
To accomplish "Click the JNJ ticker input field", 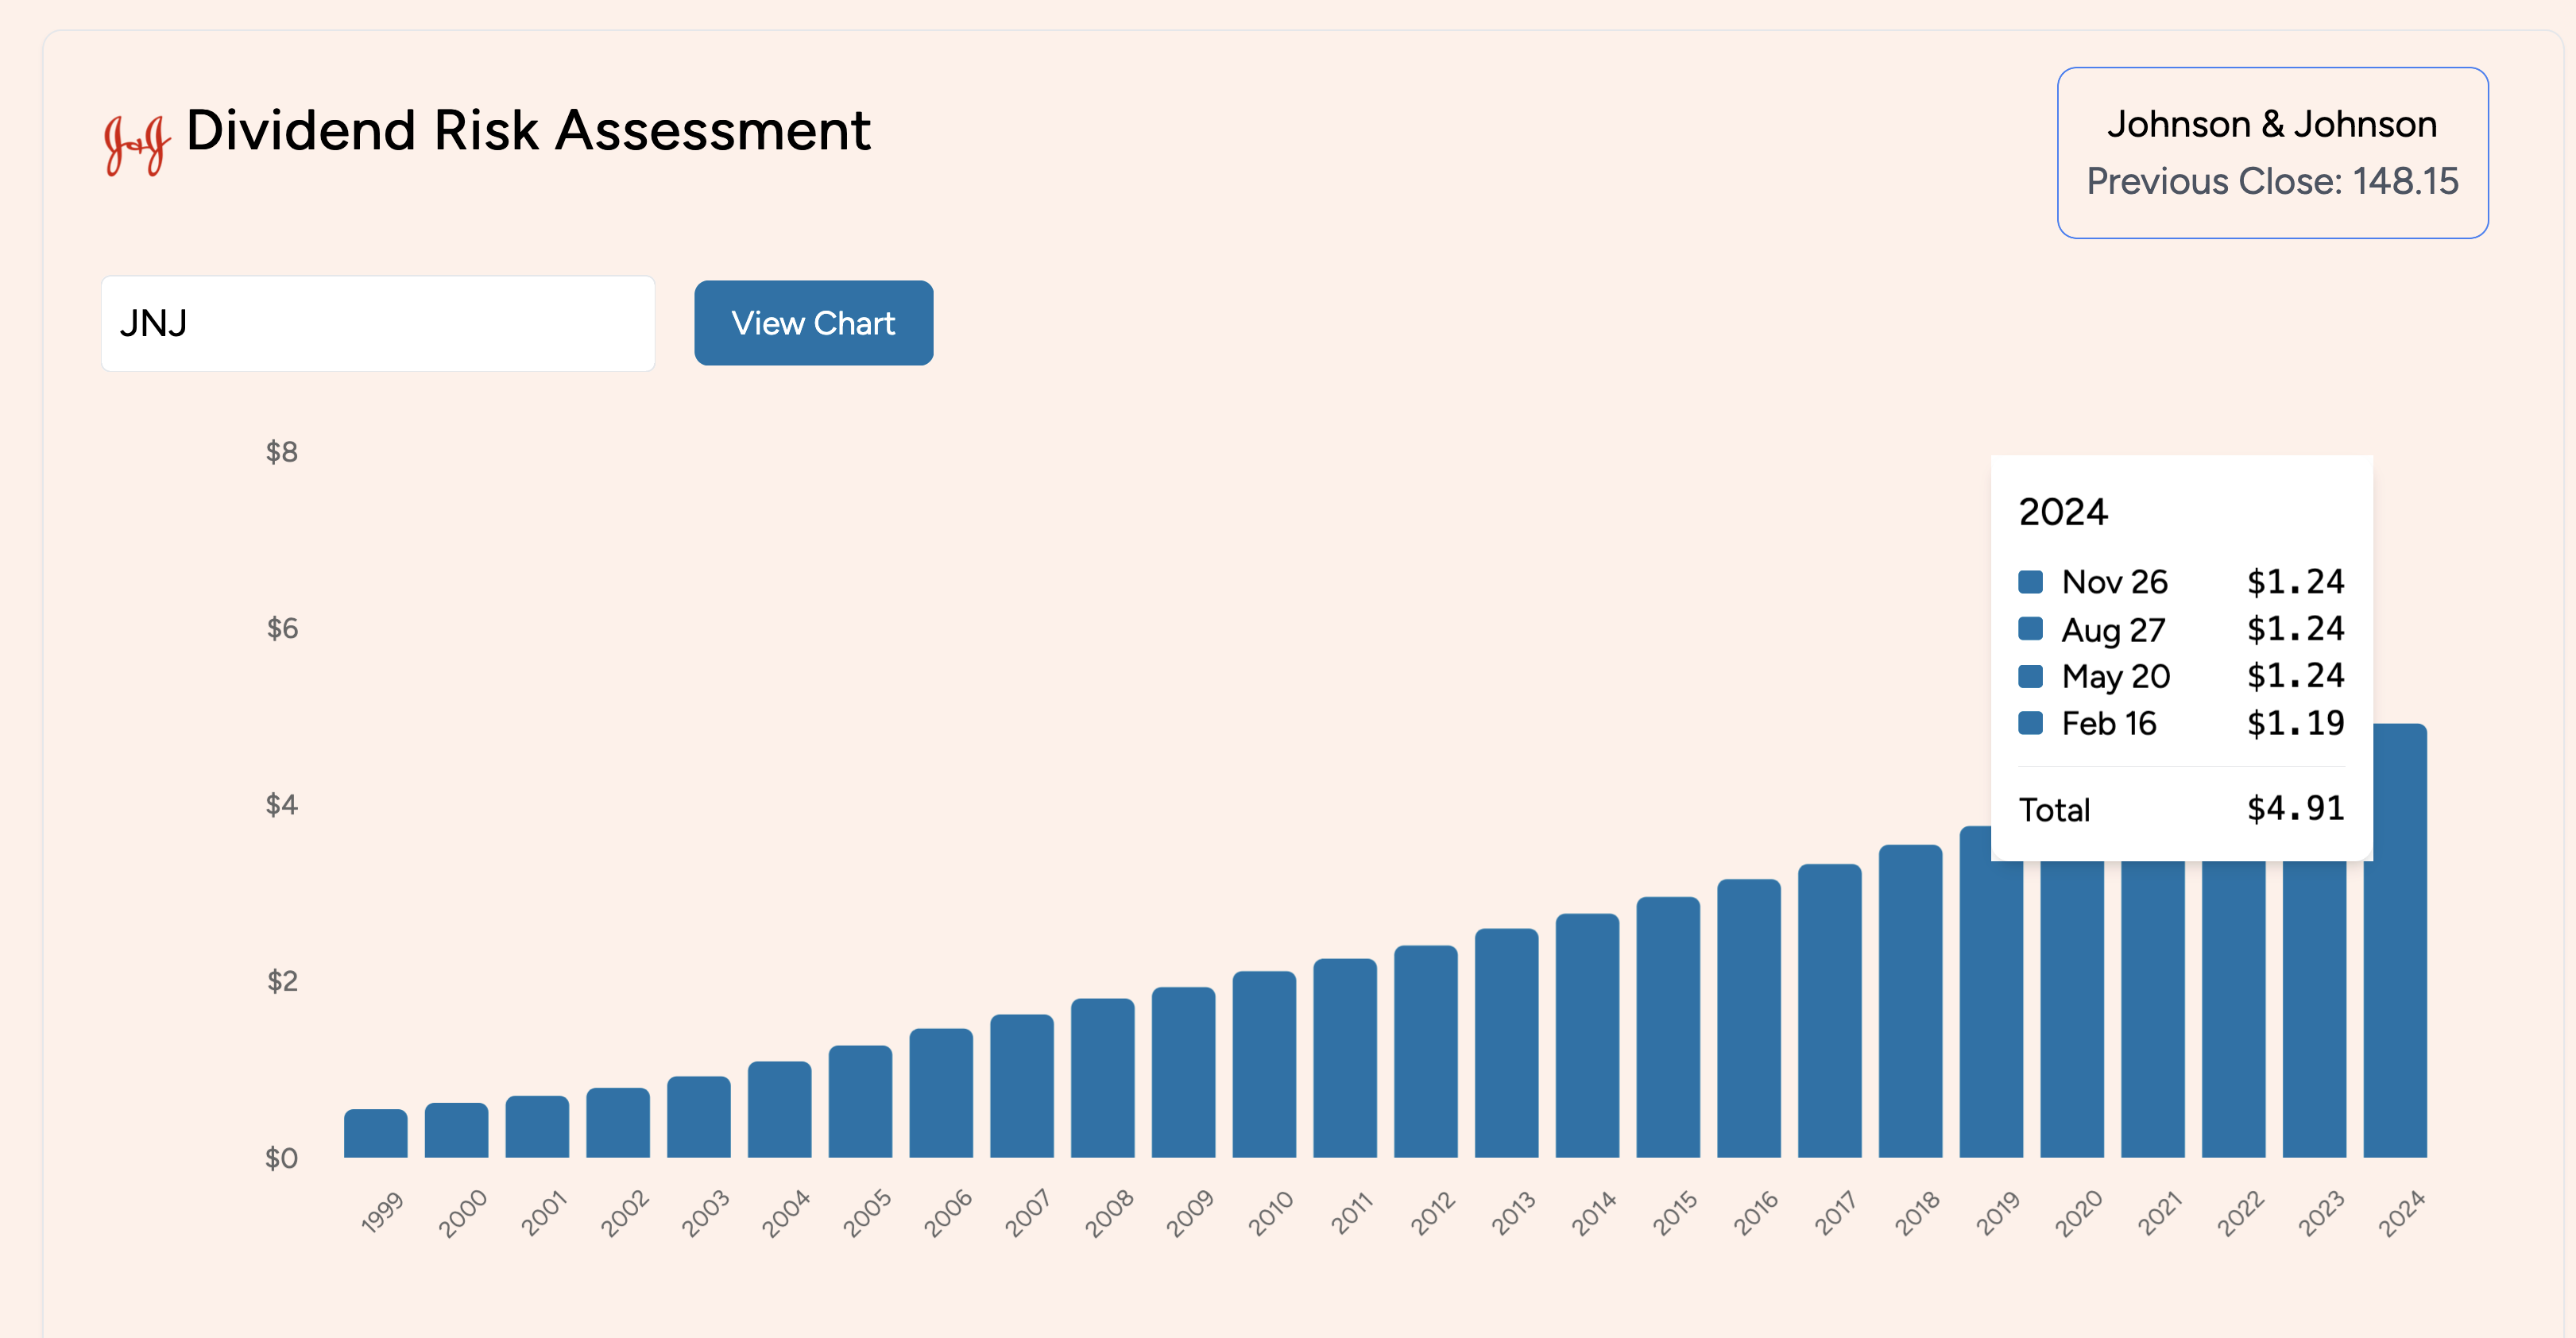I will point(378,324).
